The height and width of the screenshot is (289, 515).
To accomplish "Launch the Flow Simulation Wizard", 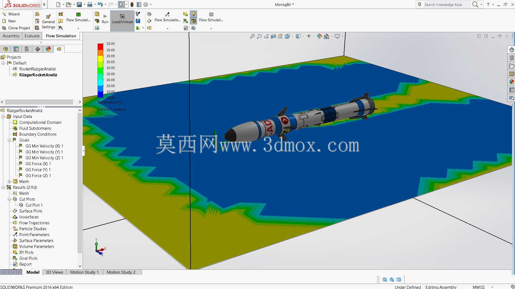I will coord(11,14).
